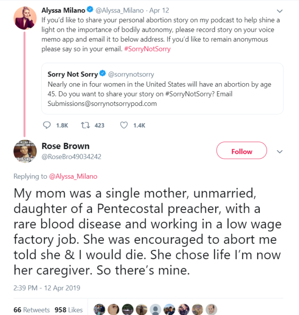Image resolution: width=299 pixels, height=315 pixels.
Task: Click the first liker avatar in row
Action: tap(99, 309)
